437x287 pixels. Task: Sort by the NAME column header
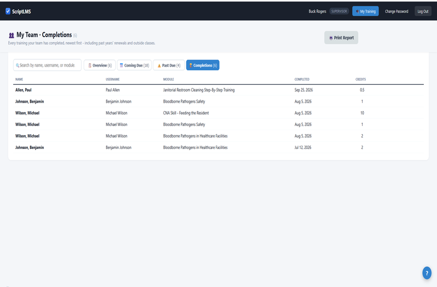click(x=19, y=79)
